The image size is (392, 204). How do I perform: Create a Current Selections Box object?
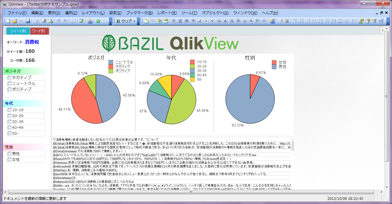point(213,21)
